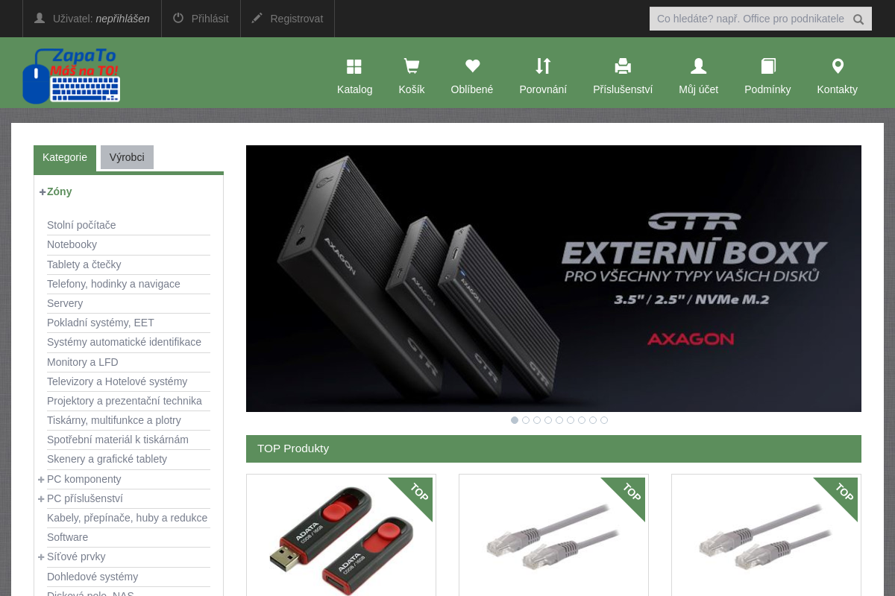Click the Podmínky book icon
Image resolution: width=895 pixels, height=596 pixels.
[x=767, y=67]
